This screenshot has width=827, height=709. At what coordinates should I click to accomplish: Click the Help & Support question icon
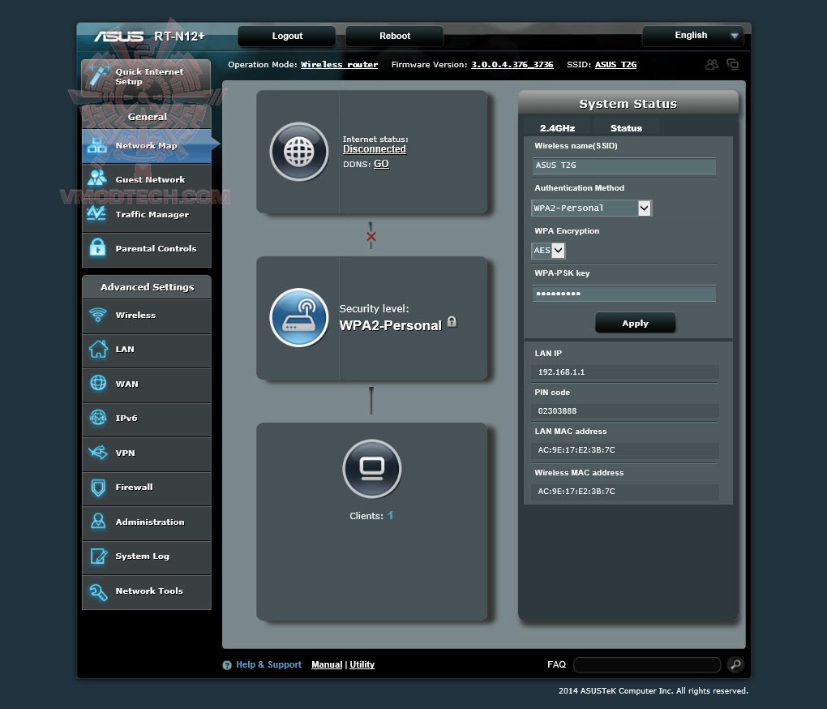pos(227,665)
